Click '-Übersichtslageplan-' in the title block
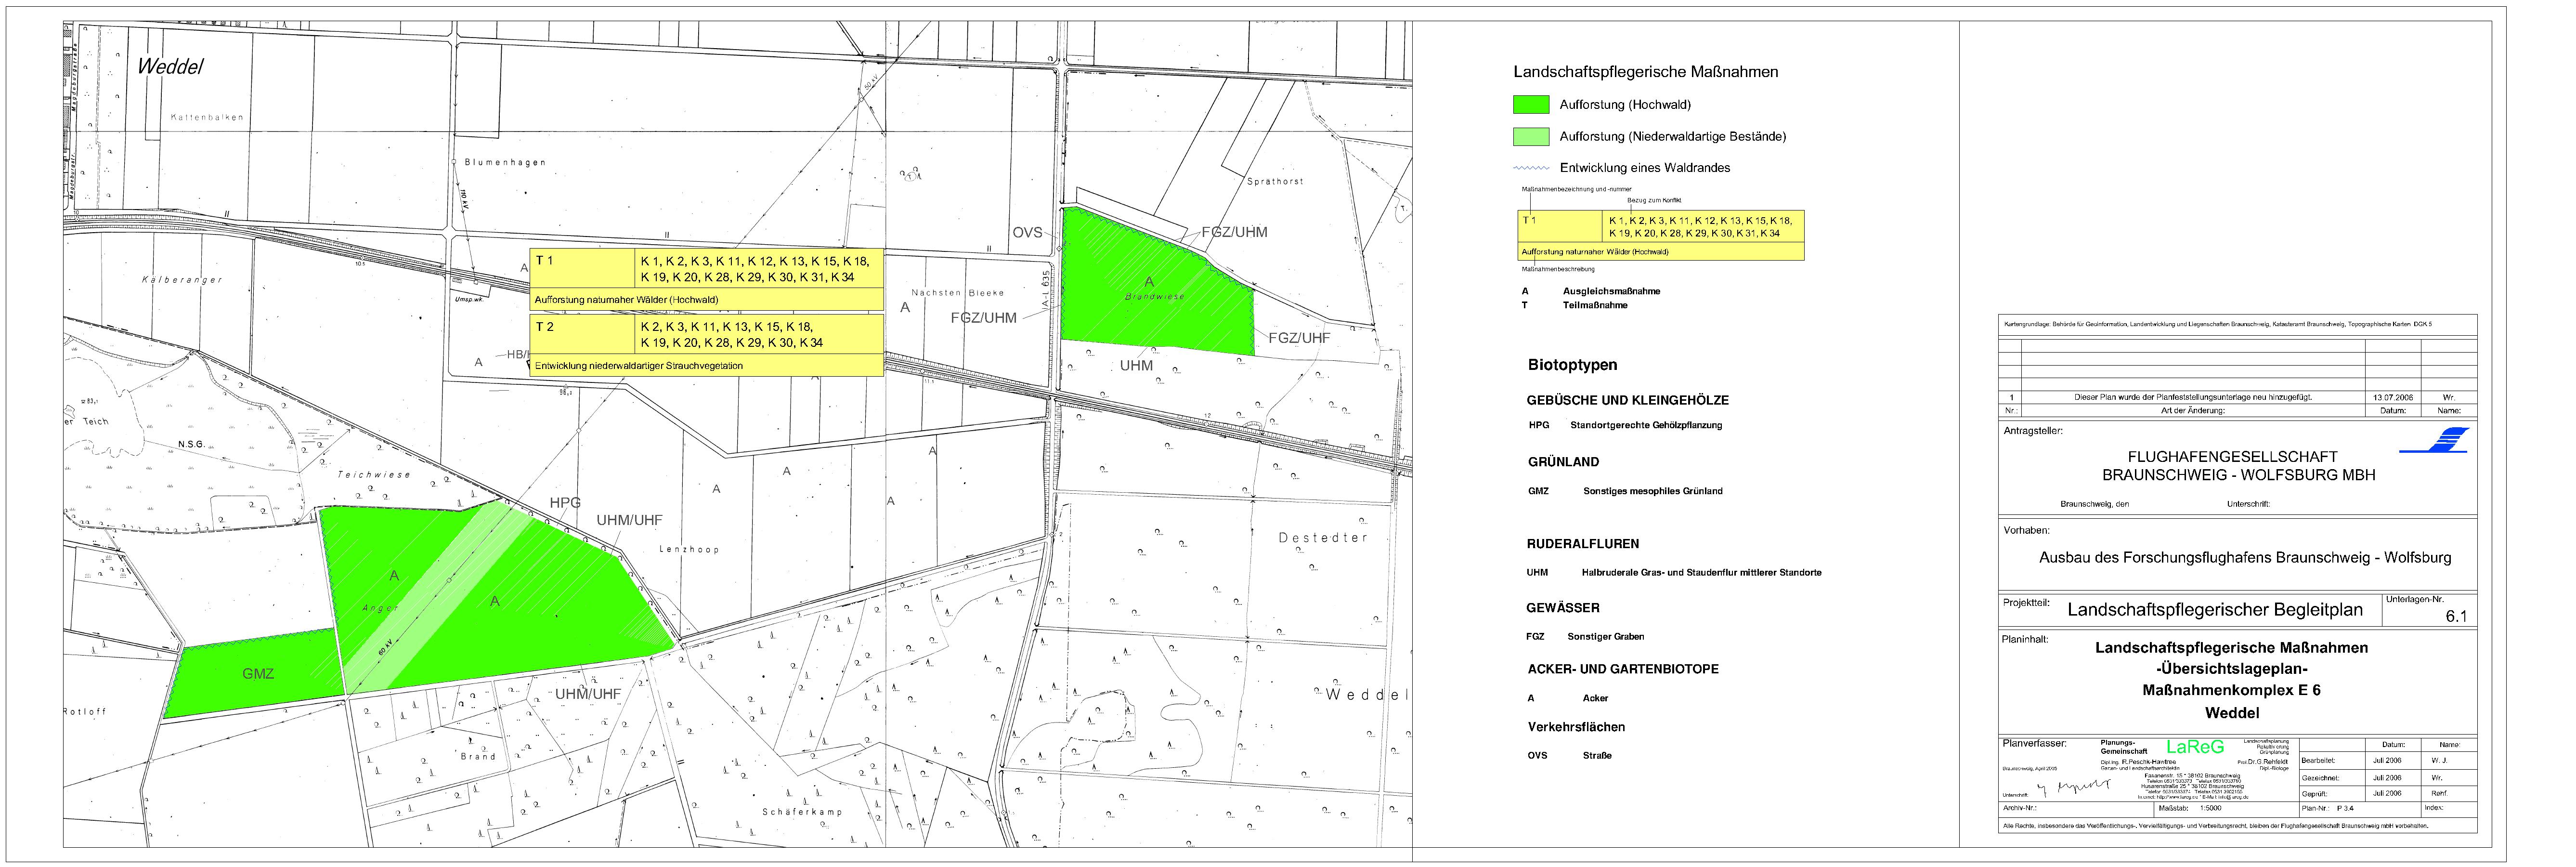 [2232, 669]
